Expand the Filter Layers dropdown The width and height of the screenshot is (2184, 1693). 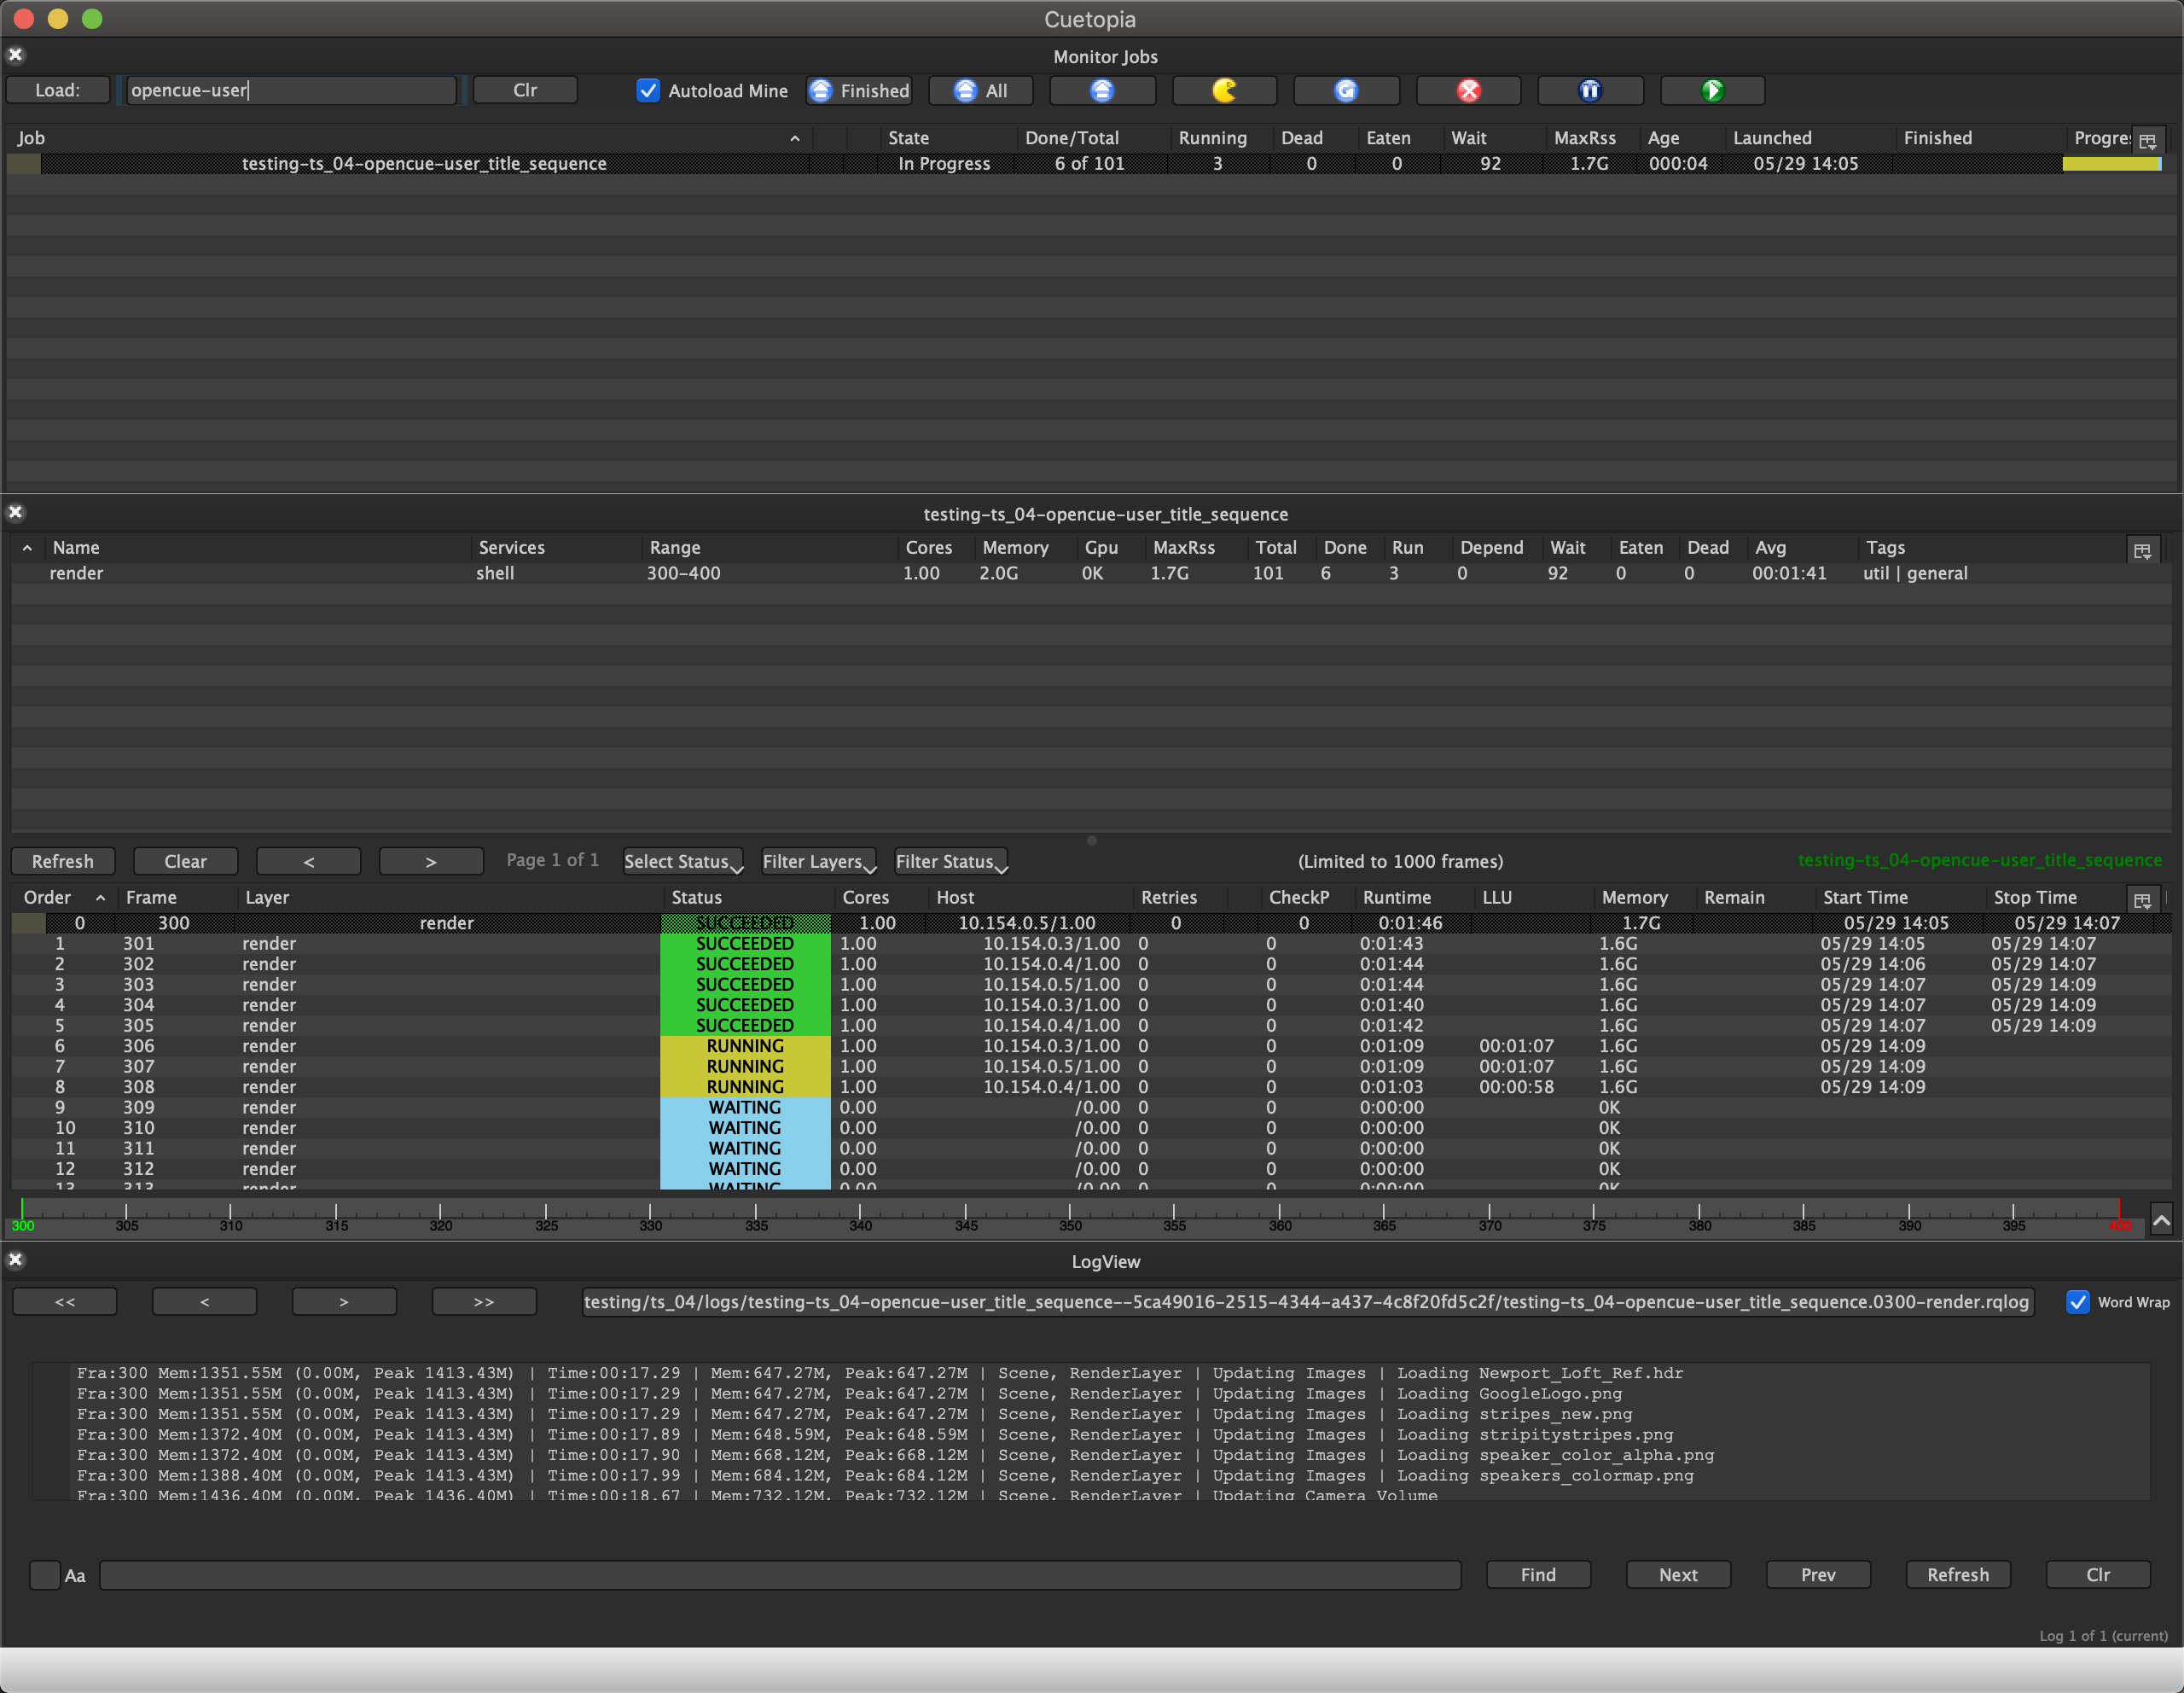816,862
